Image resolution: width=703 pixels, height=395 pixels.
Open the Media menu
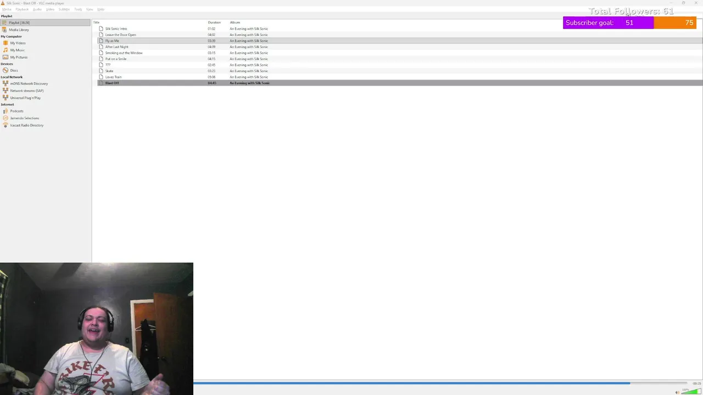pyautogui.click(x=7, y=9)
